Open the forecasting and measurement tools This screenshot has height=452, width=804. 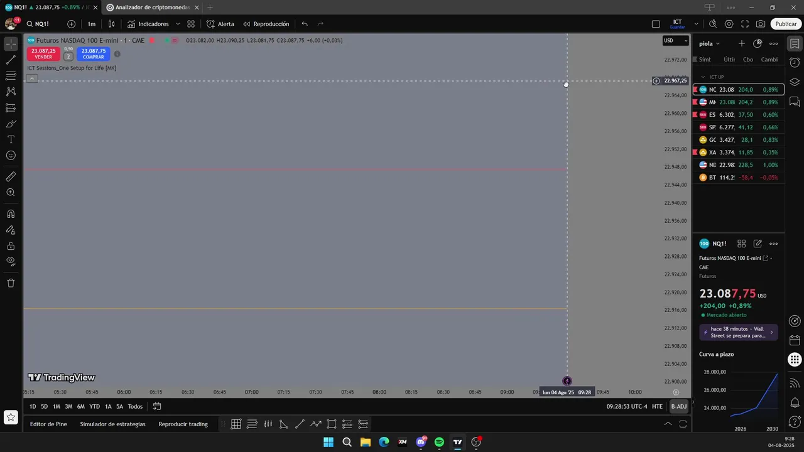pos(11,108)
